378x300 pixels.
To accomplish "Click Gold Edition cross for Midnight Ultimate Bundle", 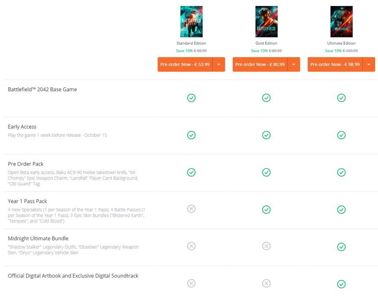I will (x=266, y=246).
